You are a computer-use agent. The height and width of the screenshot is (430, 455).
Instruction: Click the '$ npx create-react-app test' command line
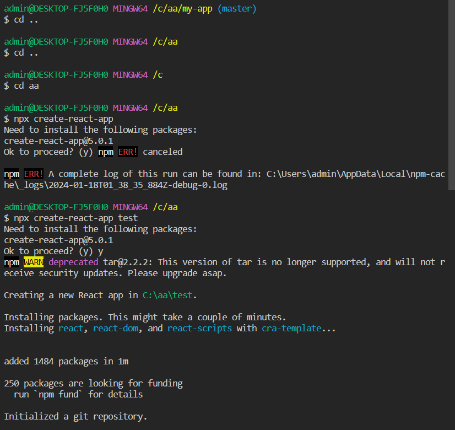coord(71,218)
